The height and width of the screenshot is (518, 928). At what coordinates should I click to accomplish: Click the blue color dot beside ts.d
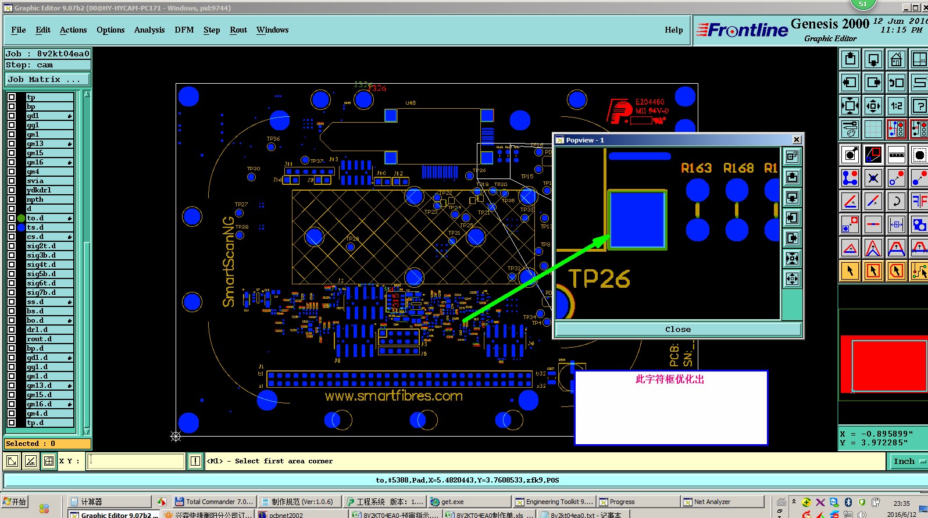tap(22, 227)
